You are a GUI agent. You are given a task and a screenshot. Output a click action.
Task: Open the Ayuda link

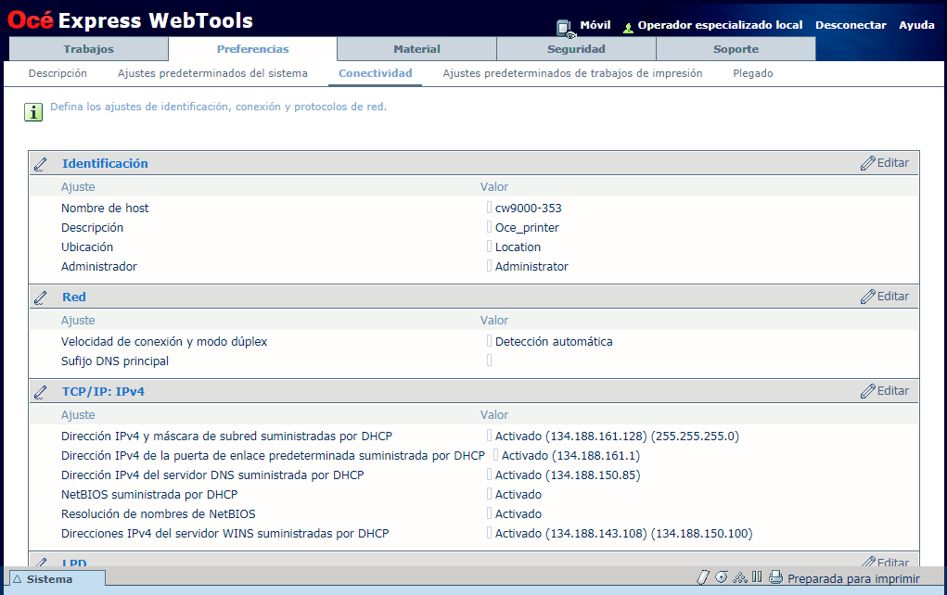tap(916, 25)
